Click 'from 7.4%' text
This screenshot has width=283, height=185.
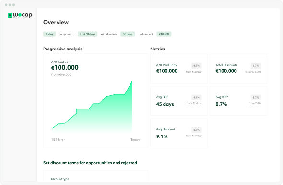255,103
